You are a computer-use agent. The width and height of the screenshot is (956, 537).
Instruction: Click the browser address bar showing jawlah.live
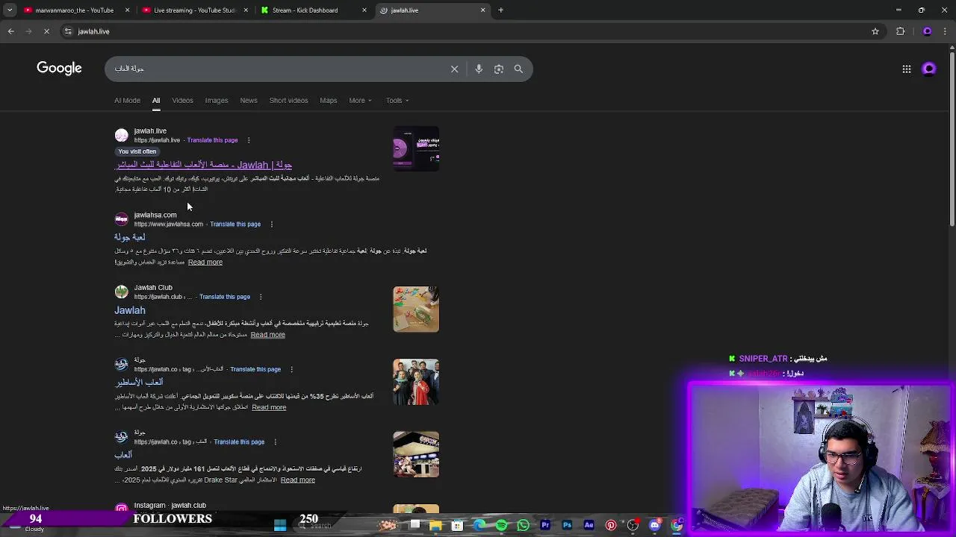[463, 31]
